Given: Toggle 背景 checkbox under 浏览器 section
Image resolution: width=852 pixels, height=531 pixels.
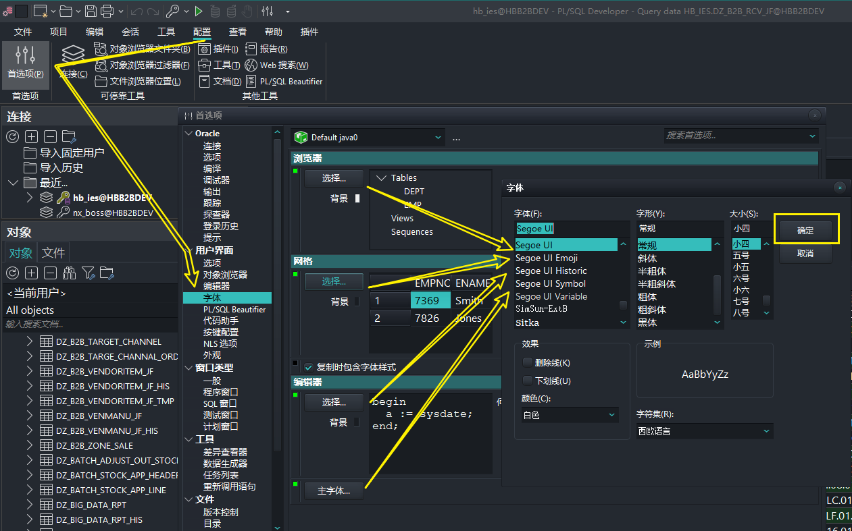Looking at the screenshot, I should [x=357, y=198].
